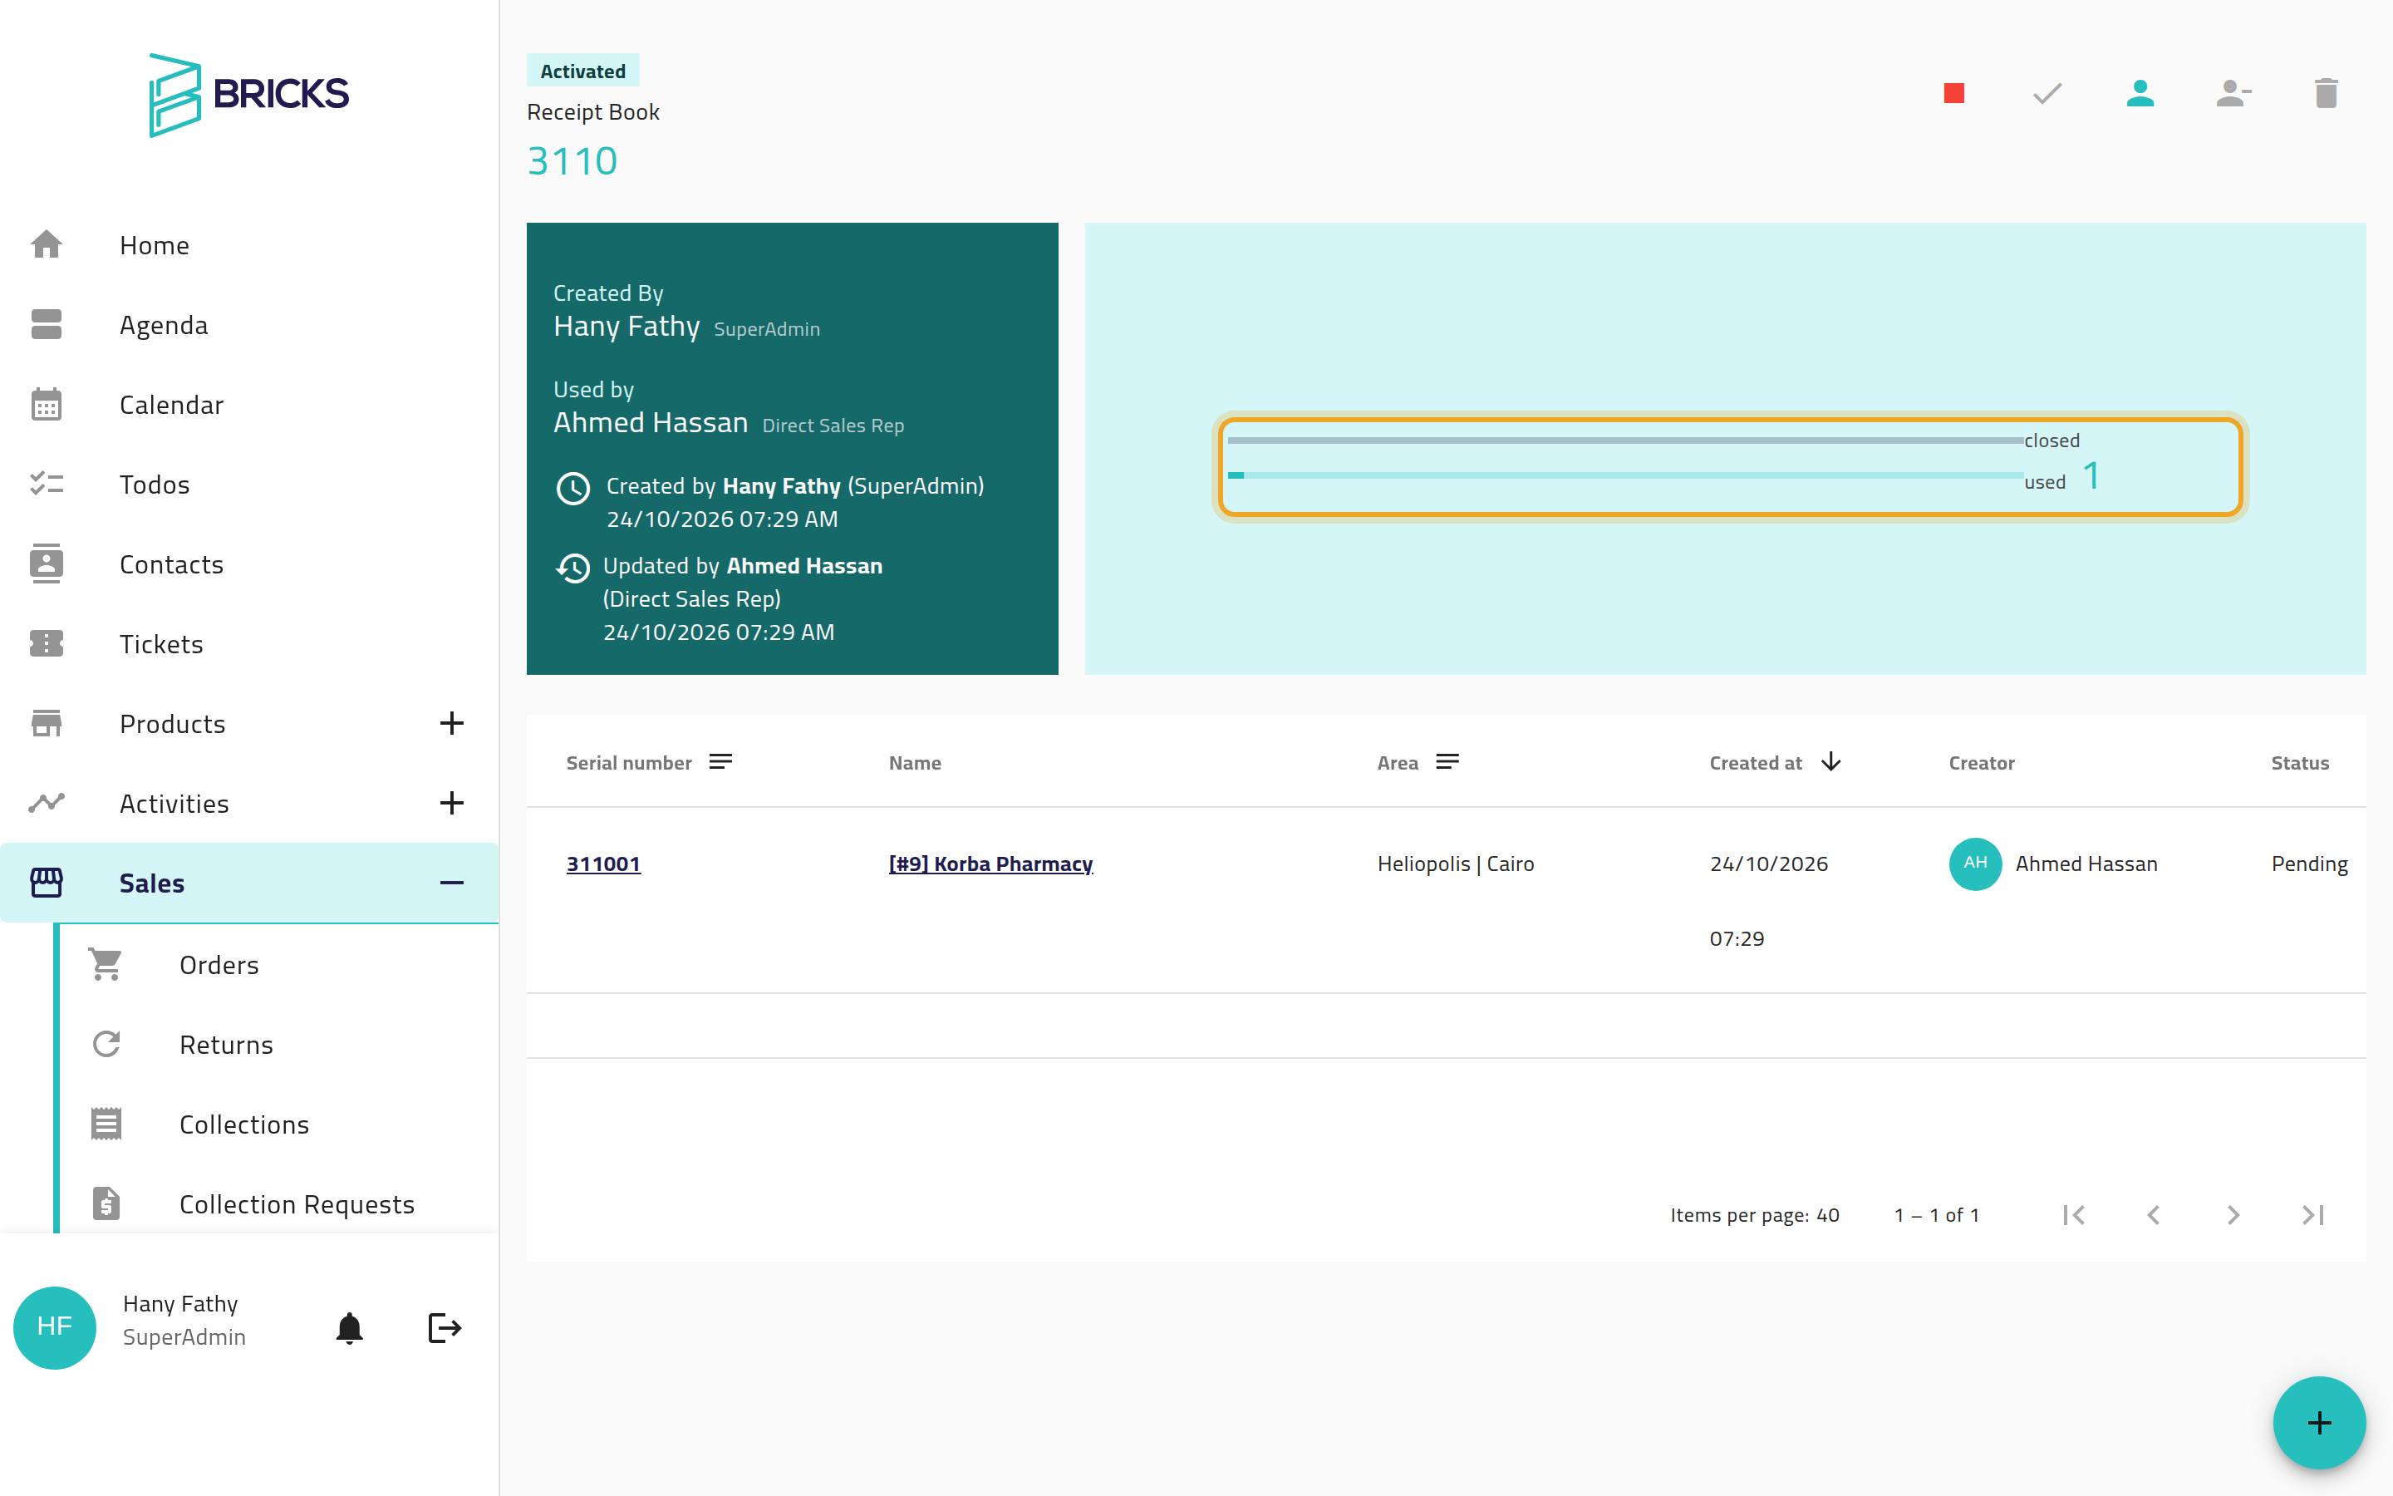This screenshot has height=1496, width=2393.
Task: Expand the Activities menu
Action: coord(451,804)
